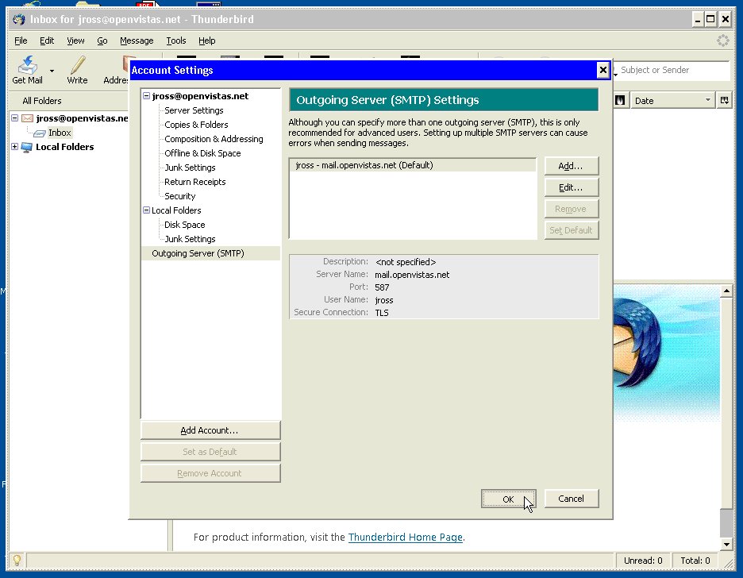The image size is (743, 578).
Task: Open the Date column sort dropdown
Action: coord(708,100)
